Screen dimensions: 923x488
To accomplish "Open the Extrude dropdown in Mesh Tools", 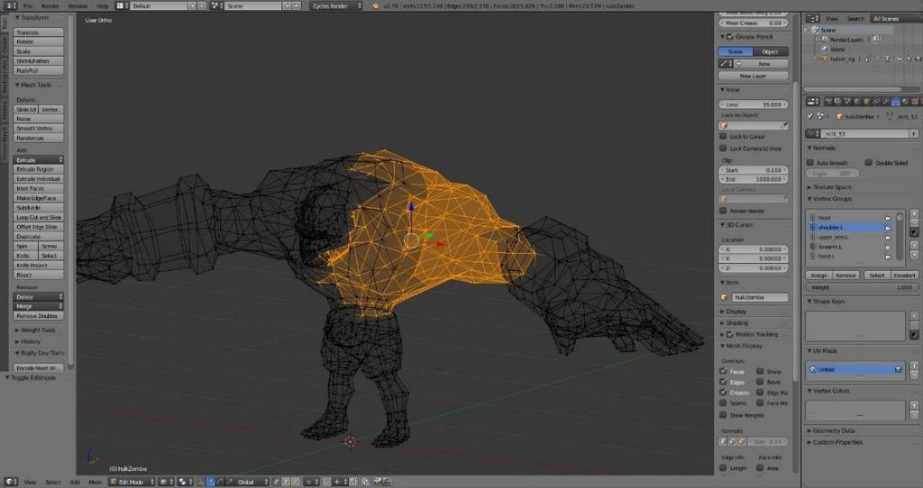I will click(38, 160).
